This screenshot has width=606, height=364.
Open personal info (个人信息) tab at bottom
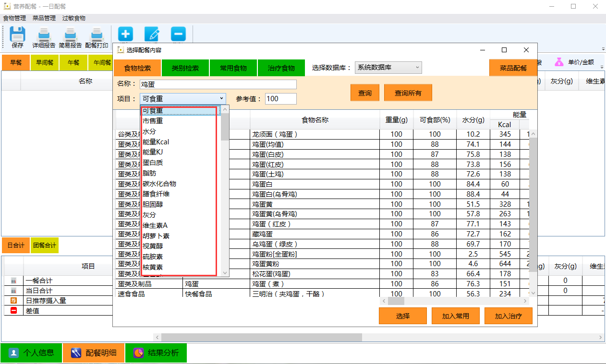click(31, 353)
